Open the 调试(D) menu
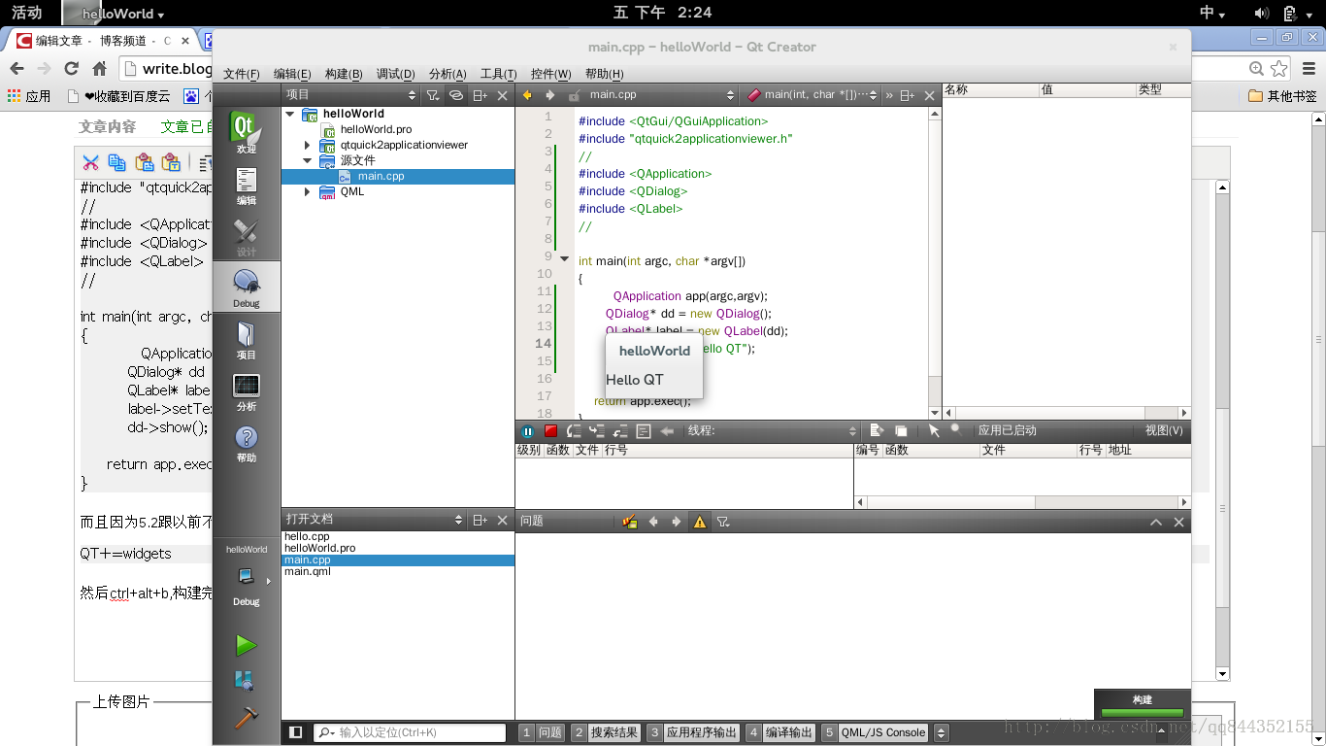The width and height of the screenshot is (1326, 746). [x=395, y=74]
